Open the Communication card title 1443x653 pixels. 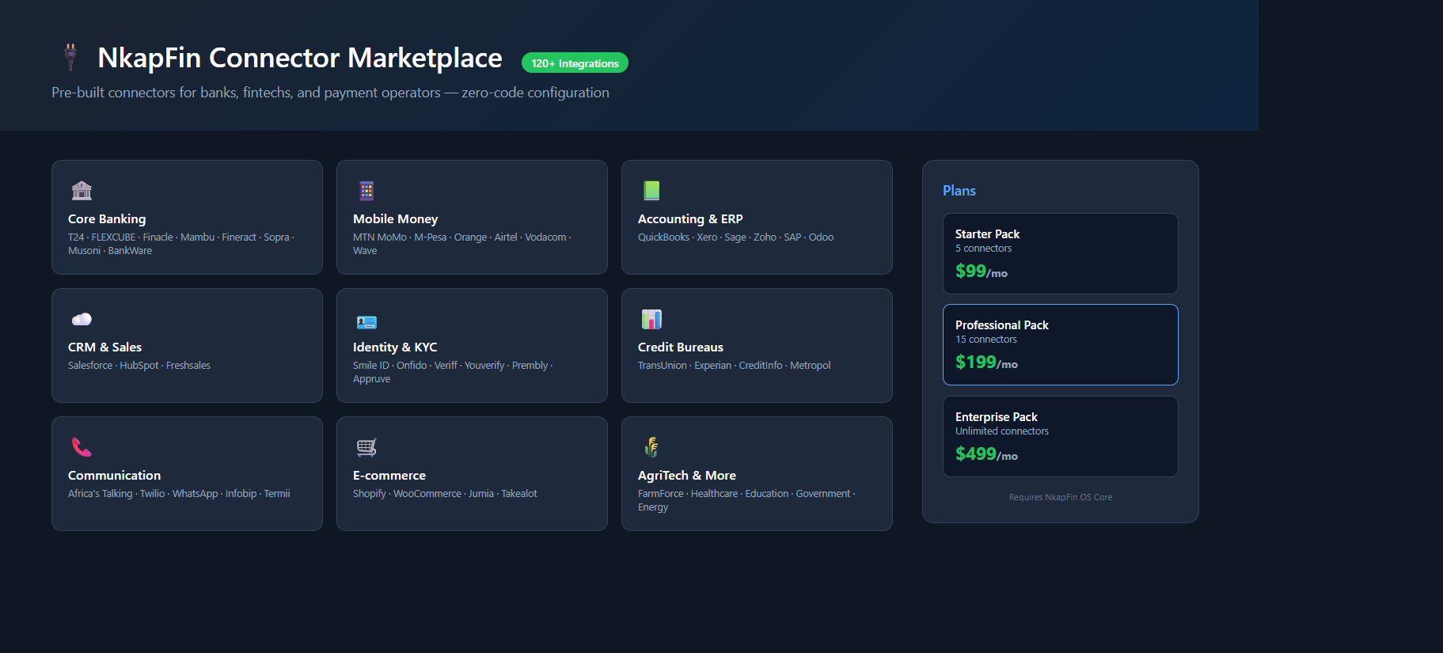pyautogui.click(x=114, y=476)
